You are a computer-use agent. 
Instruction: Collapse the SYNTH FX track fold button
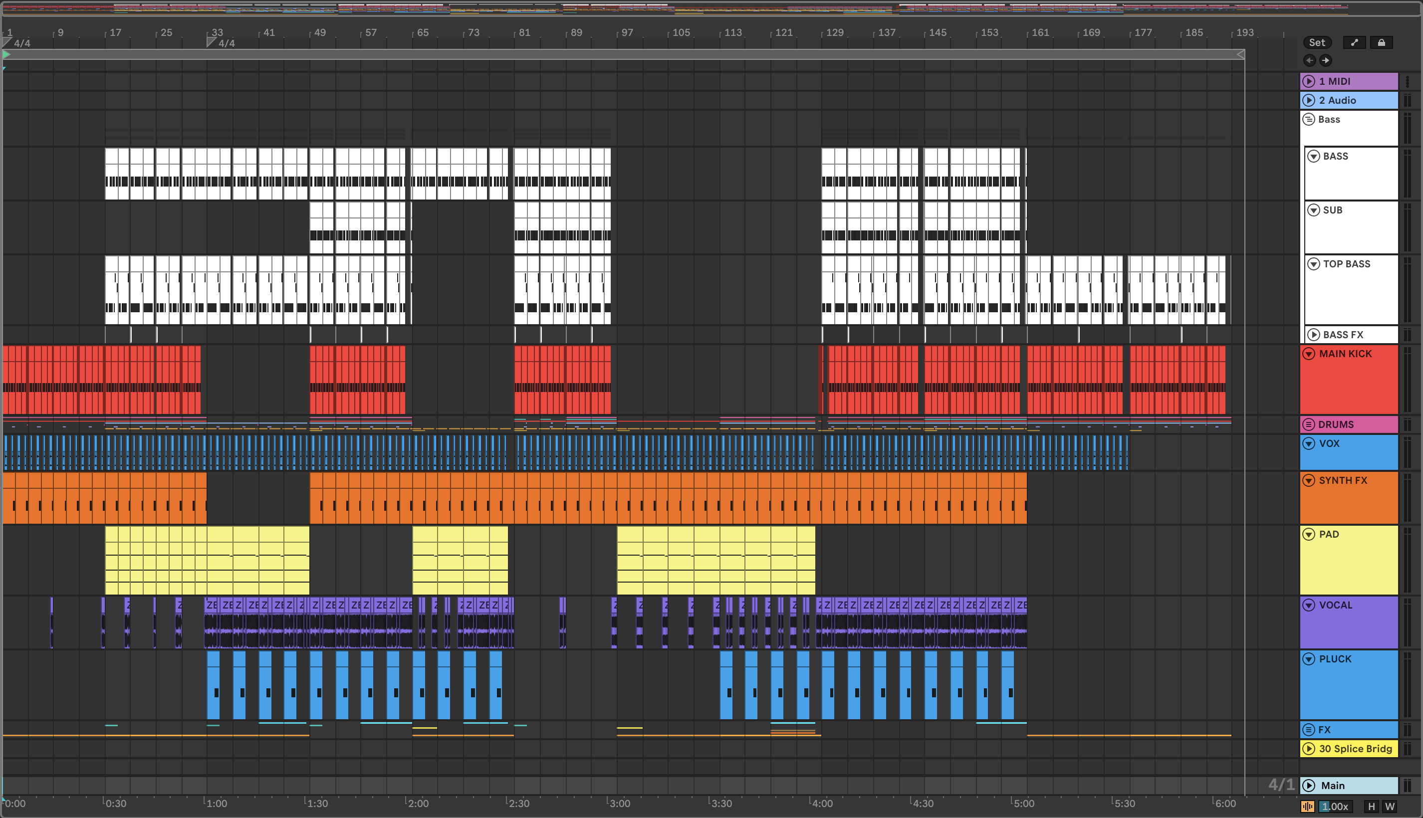click(1309, 481)
